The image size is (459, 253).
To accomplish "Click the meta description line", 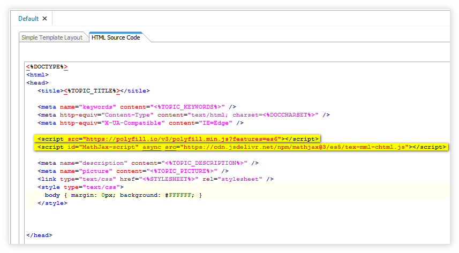I will tap(148, 163).
